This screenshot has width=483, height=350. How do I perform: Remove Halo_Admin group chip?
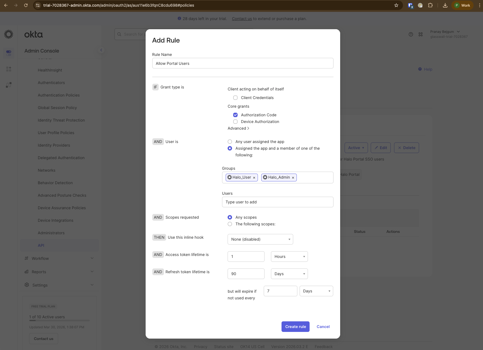[293, 178]
